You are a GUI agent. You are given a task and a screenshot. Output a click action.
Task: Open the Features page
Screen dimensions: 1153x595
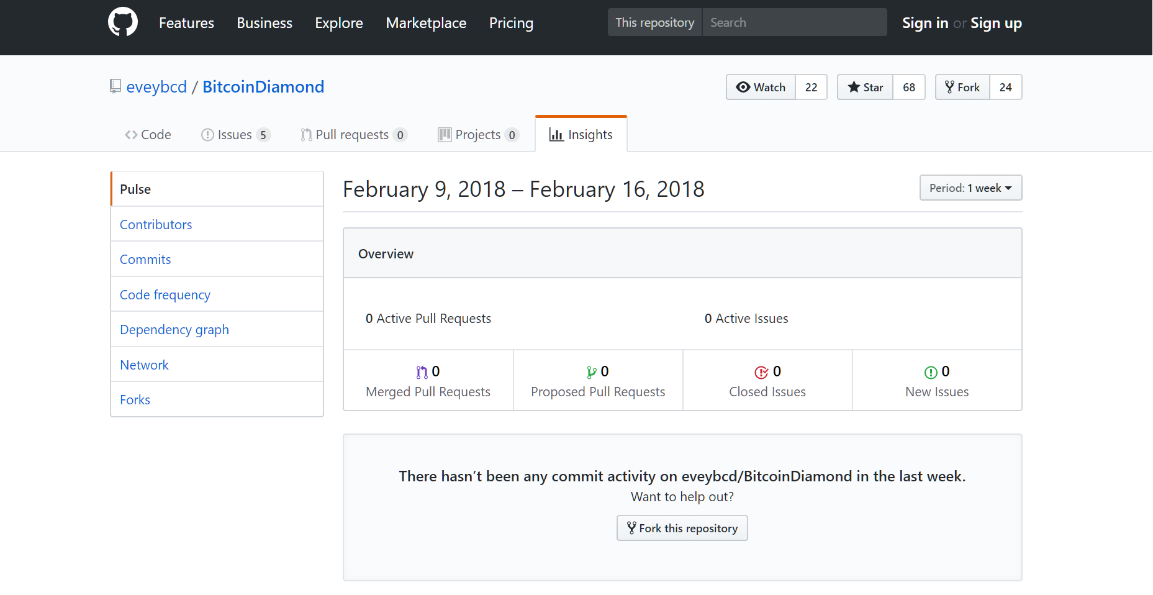click(186, 23)
